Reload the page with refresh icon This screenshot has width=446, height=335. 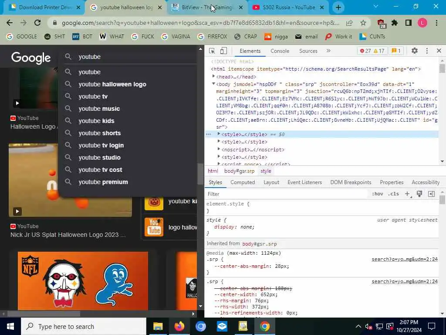pos(37,23)
